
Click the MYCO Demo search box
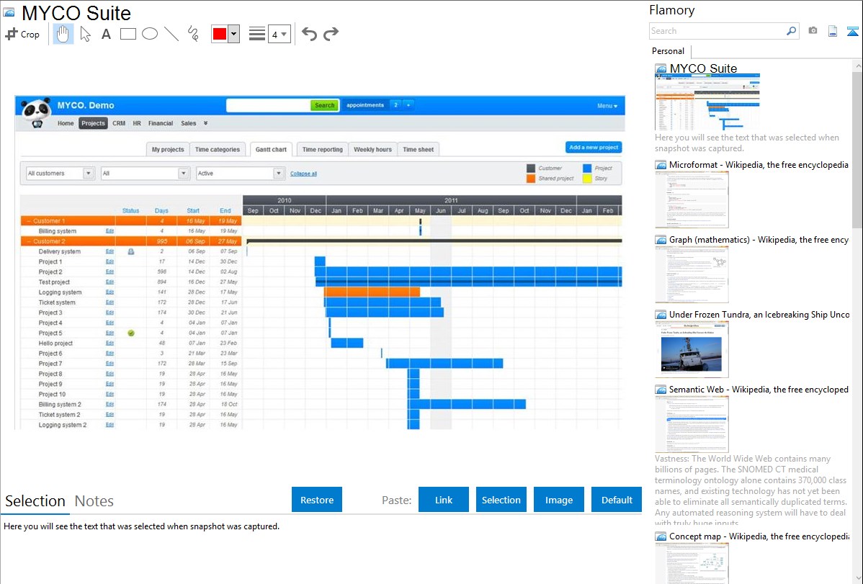click(x=269, y=105)
